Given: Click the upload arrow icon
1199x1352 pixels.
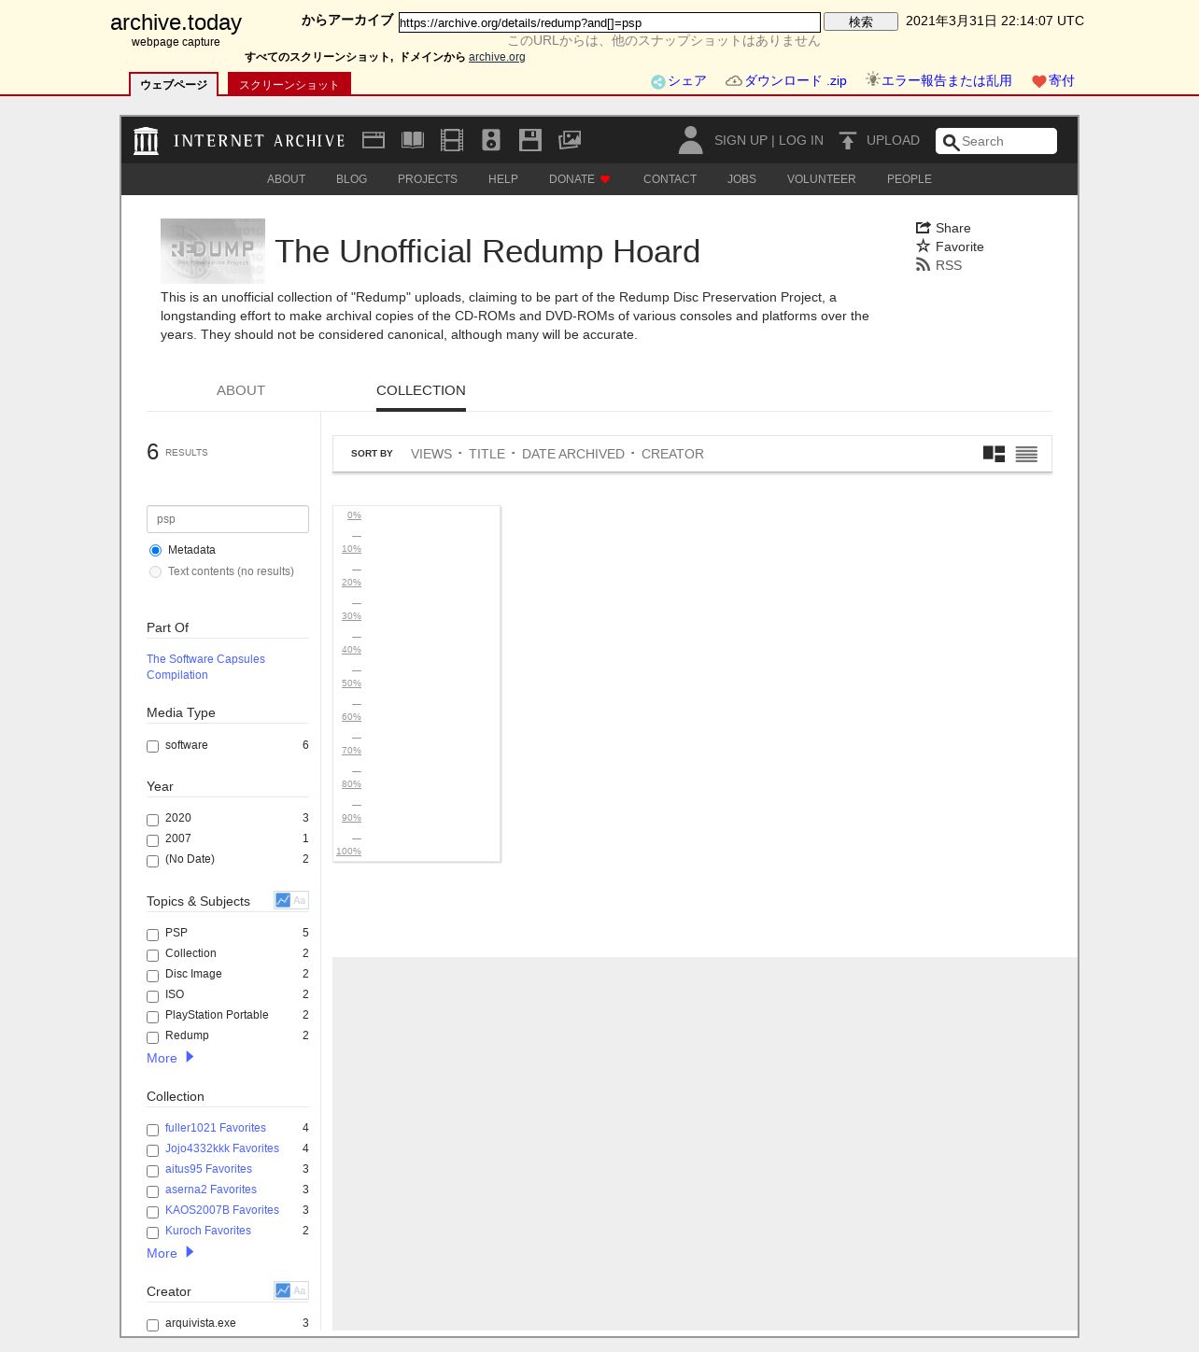Looking at the screenshot, I should (x=848, y=140).
